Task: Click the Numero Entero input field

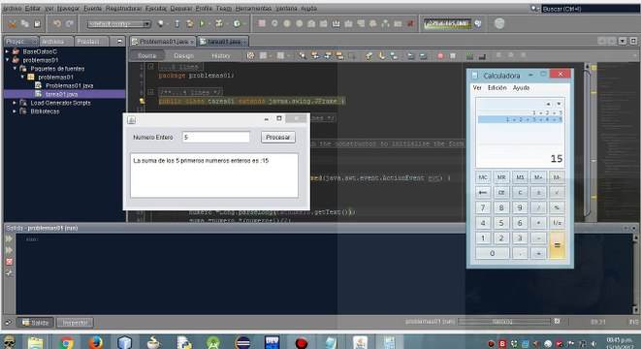Action: (216, 138)
